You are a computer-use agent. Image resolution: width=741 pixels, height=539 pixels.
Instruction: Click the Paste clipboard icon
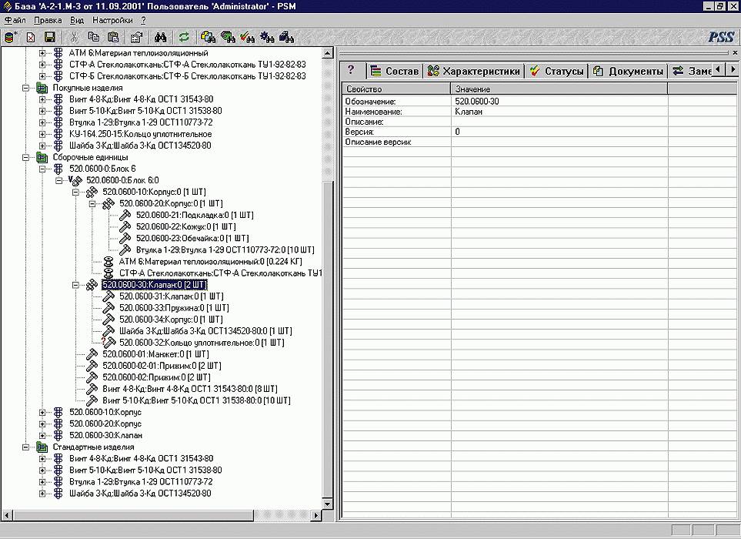click(113, 37)
